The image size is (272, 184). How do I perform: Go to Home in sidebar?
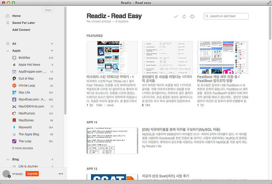tap(16, 16)
